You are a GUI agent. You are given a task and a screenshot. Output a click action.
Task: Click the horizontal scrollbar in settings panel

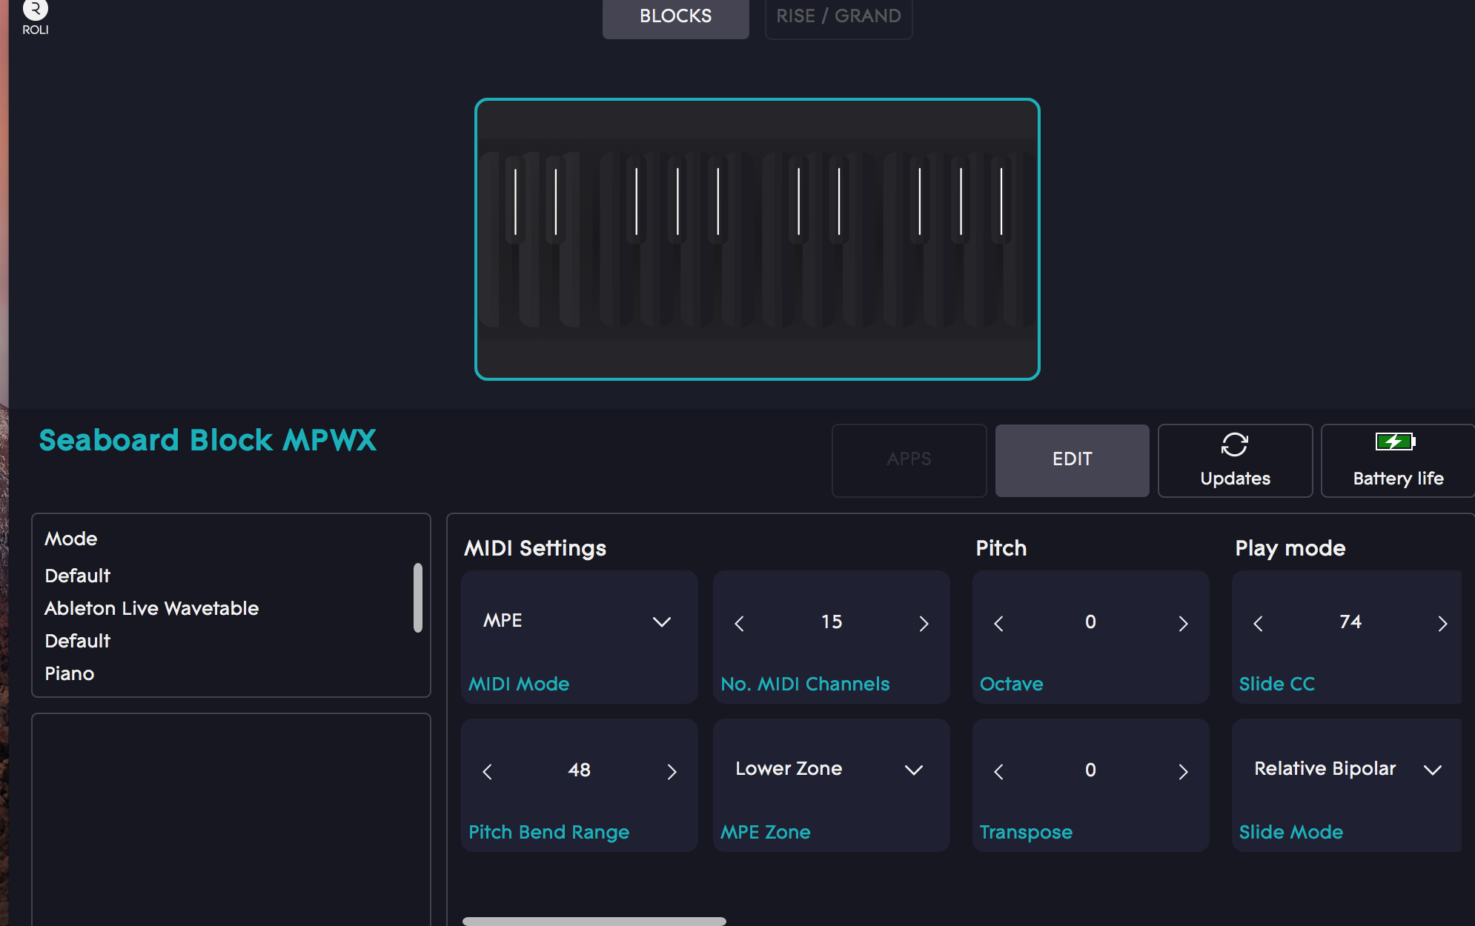[x=594, y=921]
